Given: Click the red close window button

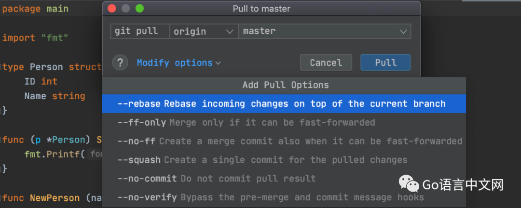Looking at the screenshot, I should pyautogui.click(x=112, y=9).
